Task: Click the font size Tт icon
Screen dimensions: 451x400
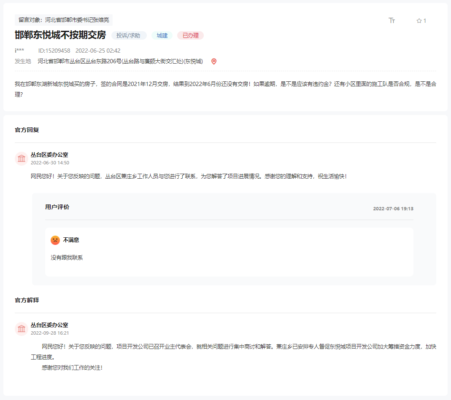Action: click(392, 20)
